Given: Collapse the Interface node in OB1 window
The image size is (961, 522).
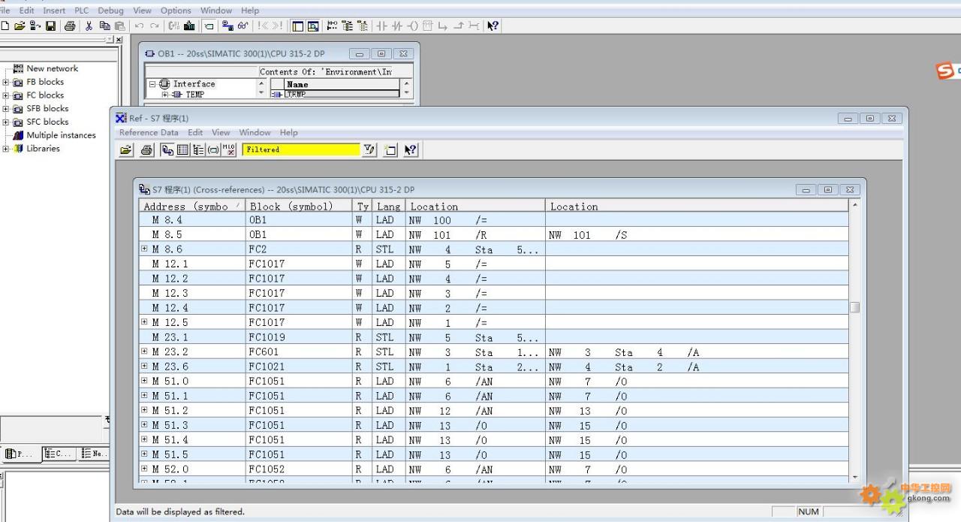Looking at the screenshot, I should 153,84.
